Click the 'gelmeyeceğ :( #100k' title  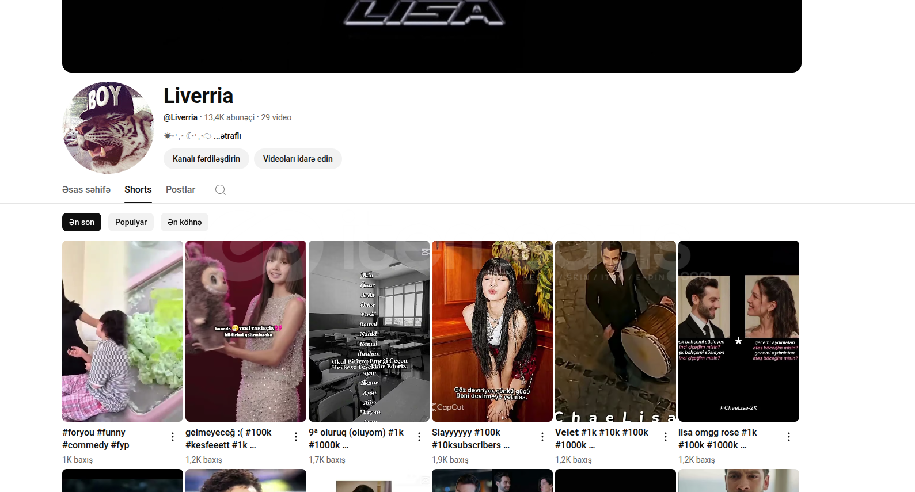[x=229, y=438]
